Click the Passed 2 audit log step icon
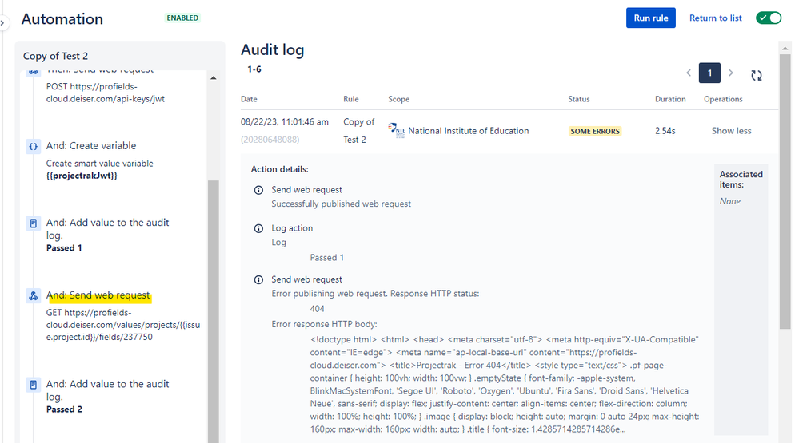This screenshot has width=799, height=443. 33,385
